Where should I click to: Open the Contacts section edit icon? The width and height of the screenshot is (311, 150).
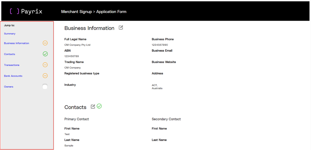point(93,106)
